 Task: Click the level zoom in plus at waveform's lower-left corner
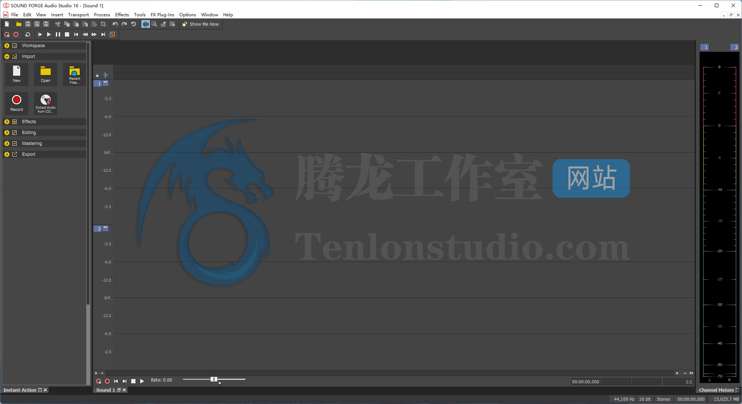(x=96, y=373)
